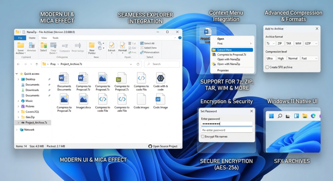The height and width of the screenshot is (181, 333).
Task: Select Project_Archive.7z in the tree
Action: point(33,122)
